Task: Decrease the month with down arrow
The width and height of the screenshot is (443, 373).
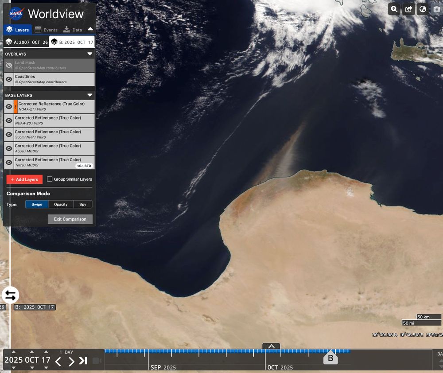Action: coord(32,368)
